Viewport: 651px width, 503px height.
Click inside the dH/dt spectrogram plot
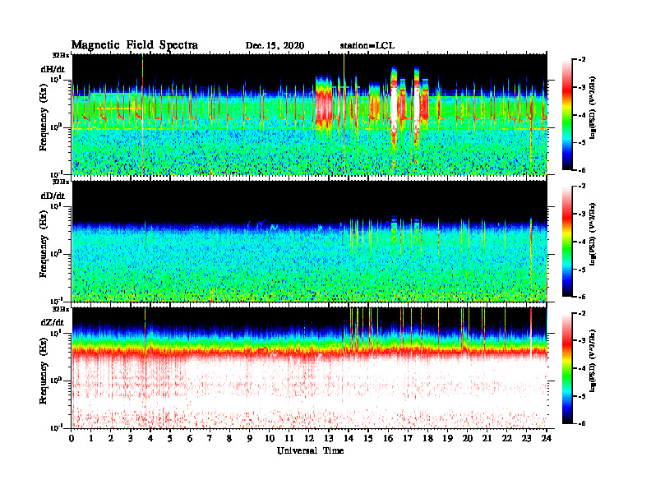pyautogui.click(x=310, y=114)
